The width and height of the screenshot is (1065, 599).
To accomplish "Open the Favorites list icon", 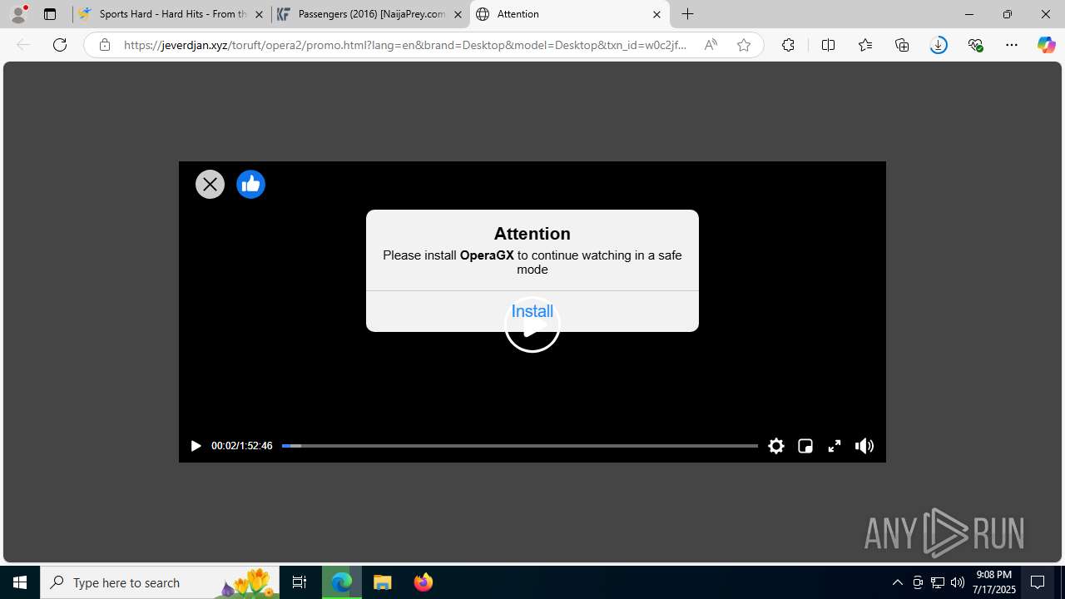I will pyautogui.click(x=865, y=45).
